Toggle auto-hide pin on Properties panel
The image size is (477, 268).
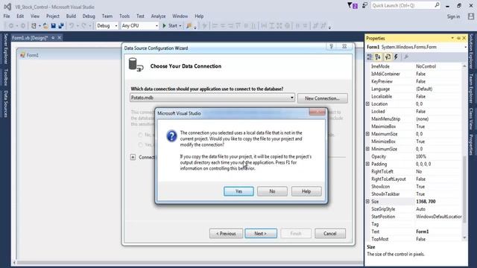tap(459, 38)
